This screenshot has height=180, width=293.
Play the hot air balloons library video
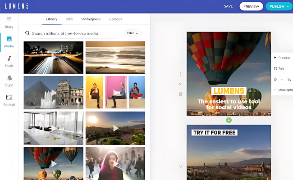tap(54, 164)
